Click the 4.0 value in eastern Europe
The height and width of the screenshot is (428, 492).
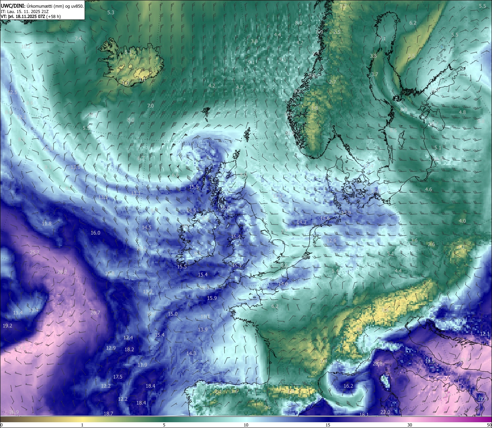[462, 221]
